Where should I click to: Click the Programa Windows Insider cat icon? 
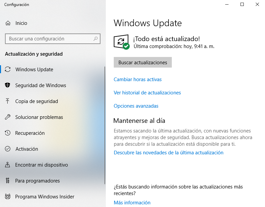click(8, 196)
